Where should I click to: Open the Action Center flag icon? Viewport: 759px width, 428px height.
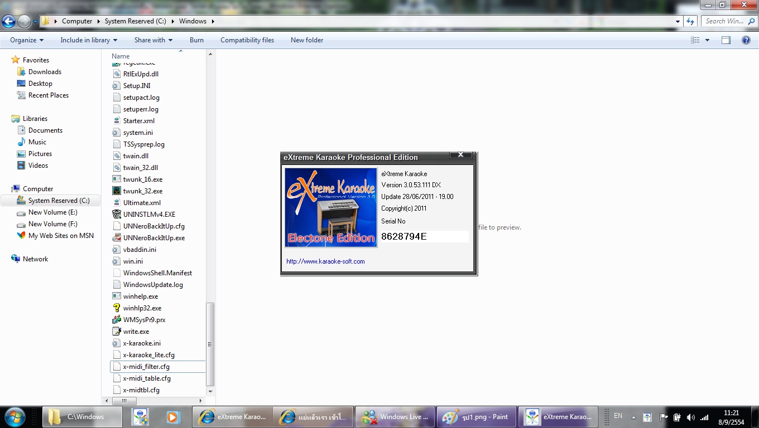[663, 417]
